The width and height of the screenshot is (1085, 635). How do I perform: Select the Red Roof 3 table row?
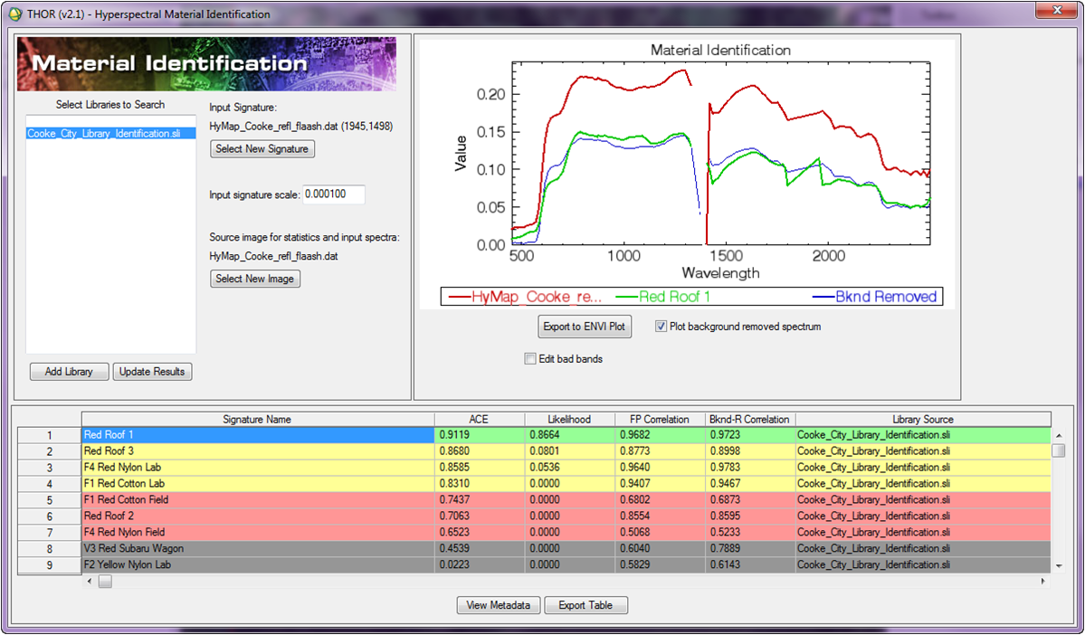pos(257,451)
